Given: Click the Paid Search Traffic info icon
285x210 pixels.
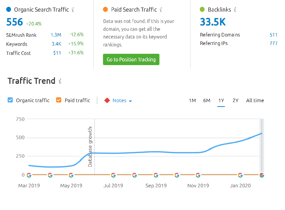Looking at the screenshot, I should (x=161, y=10).
